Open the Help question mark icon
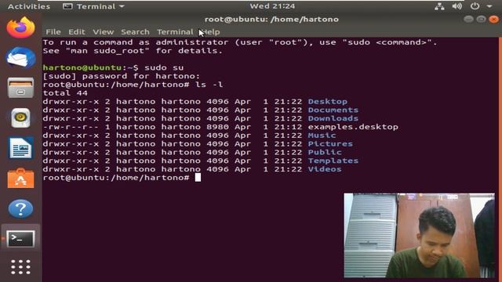502x282 pixels. click(x=21, y=209)
